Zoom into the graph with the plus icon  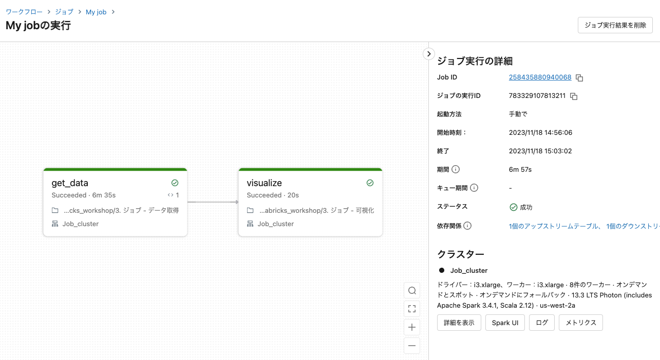coord(411,327)
